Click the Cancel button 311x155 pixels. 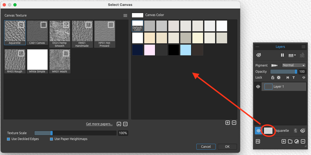click(206, 146)
